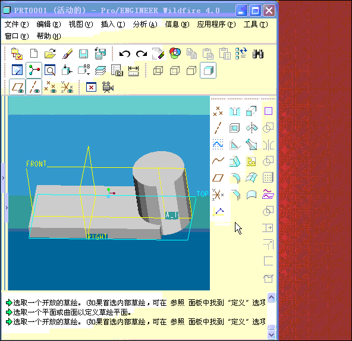The height and width of the screenshot is (341, 352).
Task: Select the no hidden display style
Action: pyautogui.click(x=191, y=71)
